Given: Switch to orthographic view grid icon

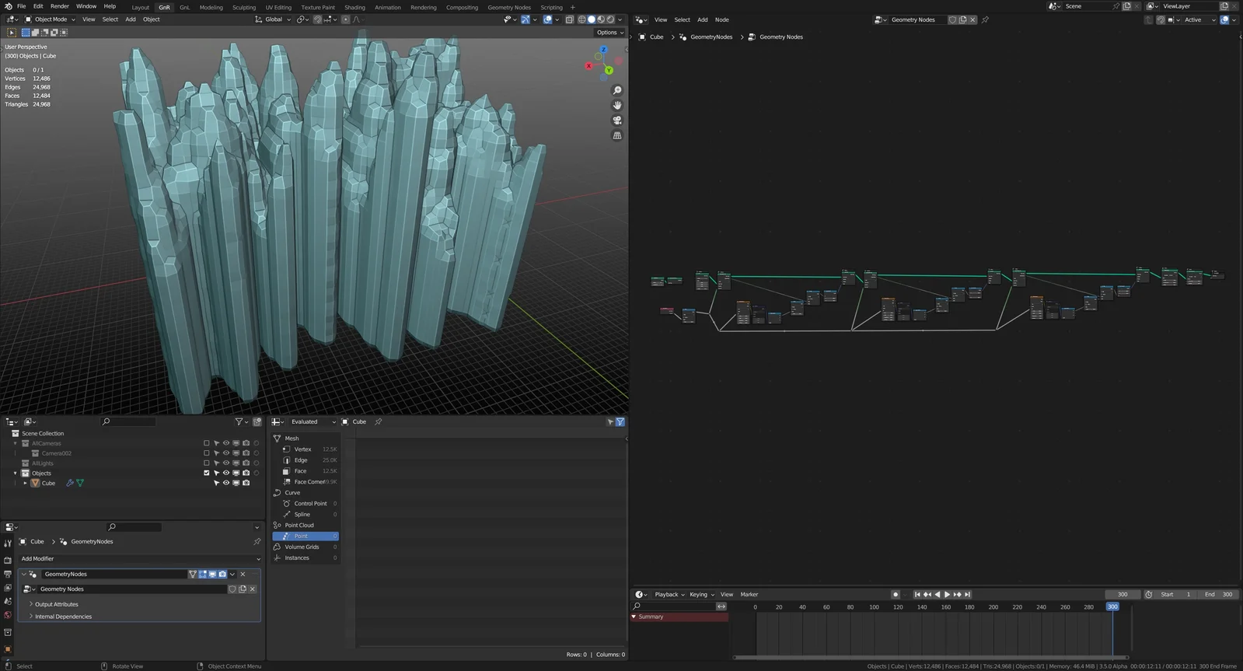Looking at the screenshot, I should click(x=617, y=135).
